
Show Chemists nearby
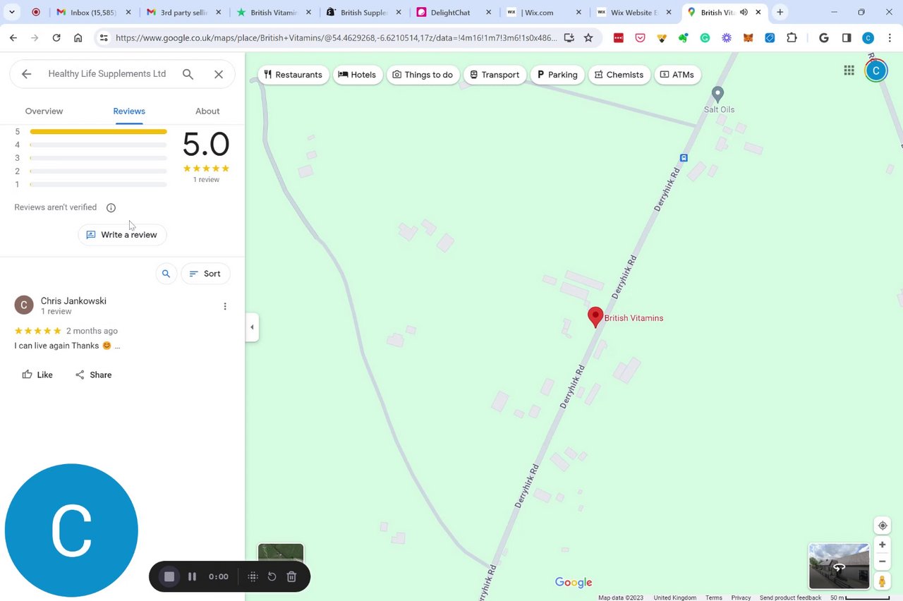tap(619, 75)
